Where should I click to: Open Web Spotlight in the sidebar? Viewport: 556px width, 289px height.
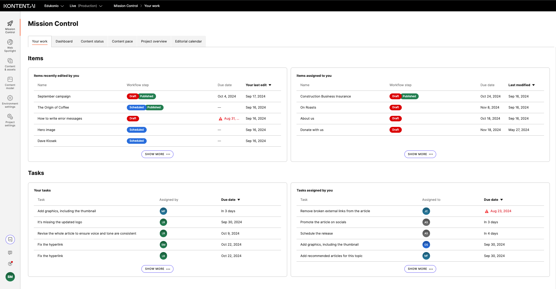[10, 46]
